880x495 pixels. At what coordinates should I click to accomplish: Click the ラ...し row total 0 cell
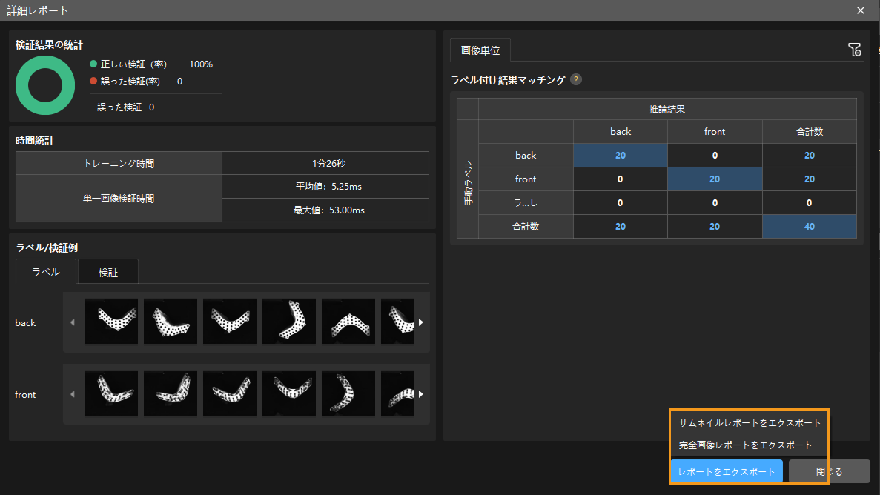coord(810,202)
